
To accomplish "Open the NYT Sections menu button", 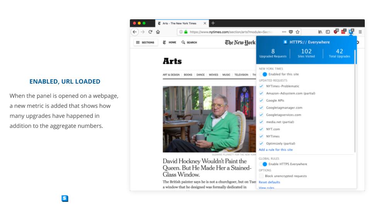I will pyautogui.click(x=146, y=42).
